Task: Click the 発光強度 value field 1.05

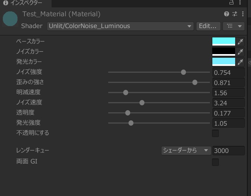Action: [229, 123]
